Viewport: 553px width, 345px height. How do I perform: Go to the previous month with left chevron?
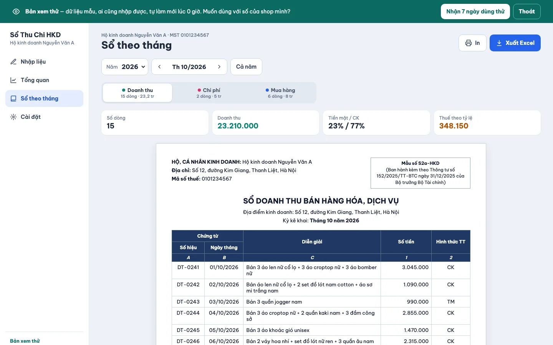(159, 67)
